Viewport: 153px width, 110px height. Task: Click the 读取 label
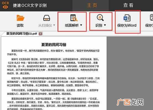coord(20,26)
